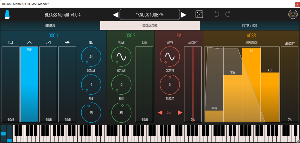This screenshot has width=300, height=143.
Task: Click the FM WAVE sine knob
Action: (x=170, y=56)
